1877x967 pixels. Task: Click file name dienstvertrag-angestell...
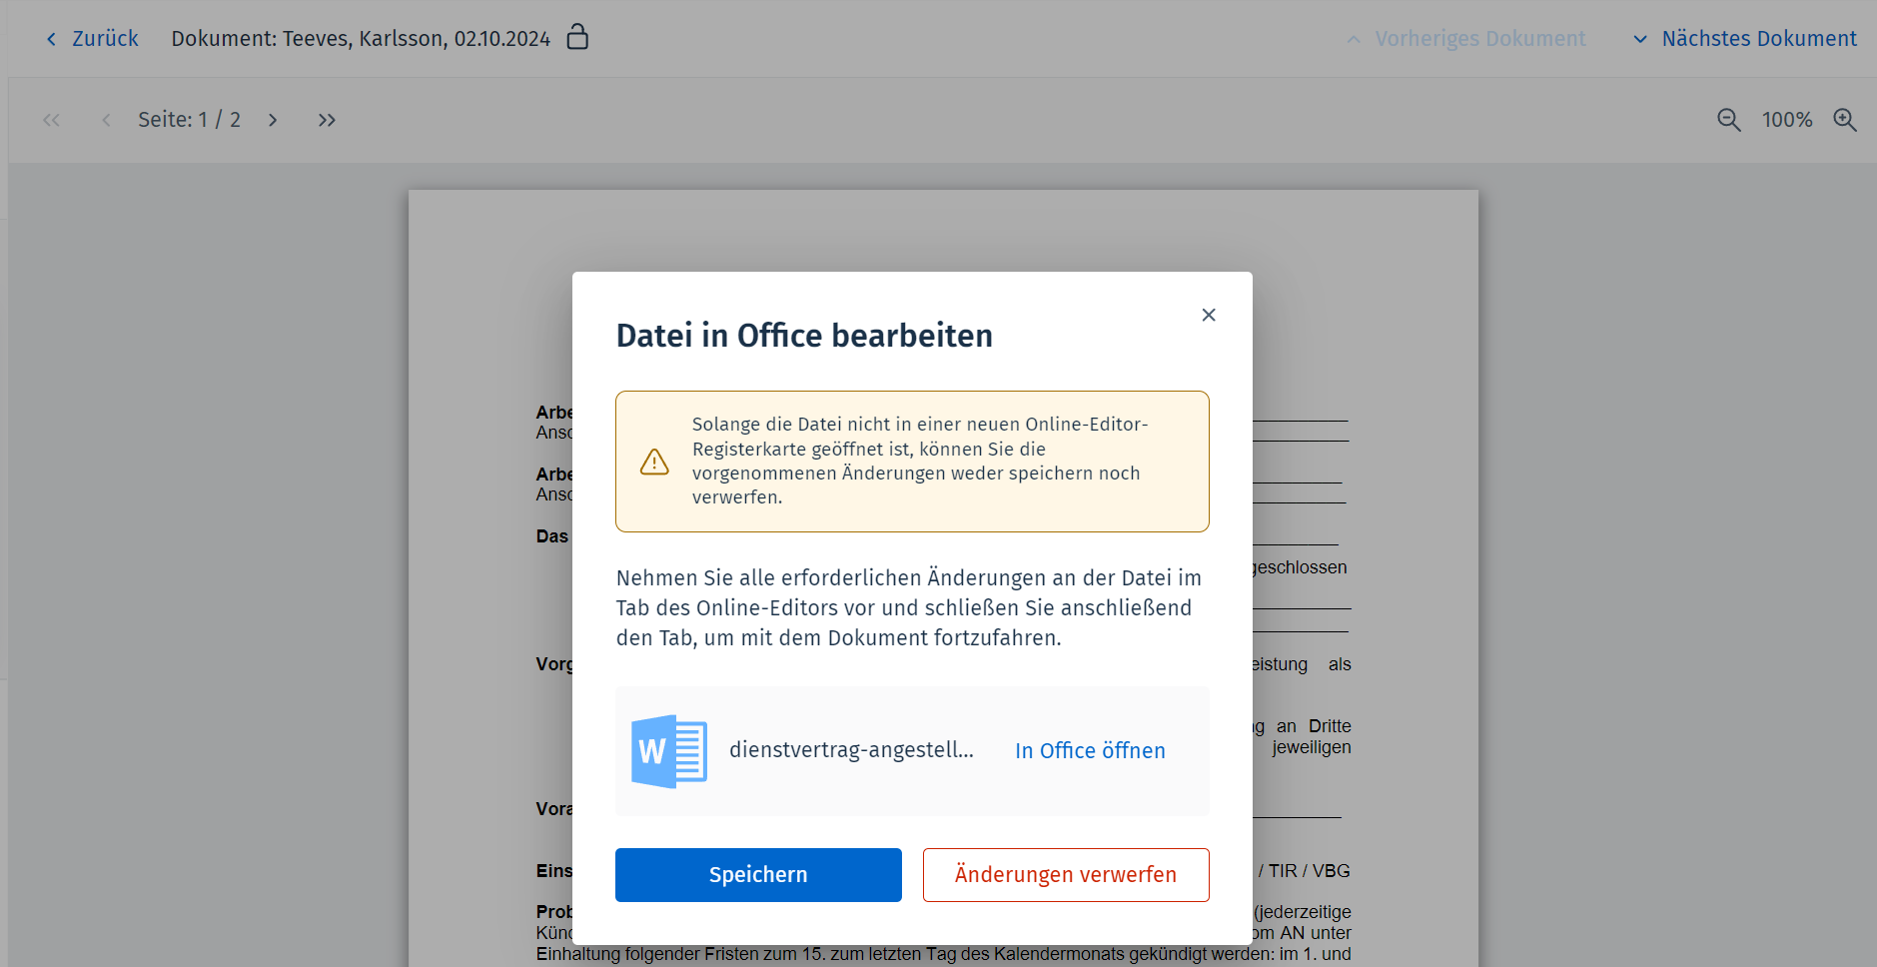point(851,750)
